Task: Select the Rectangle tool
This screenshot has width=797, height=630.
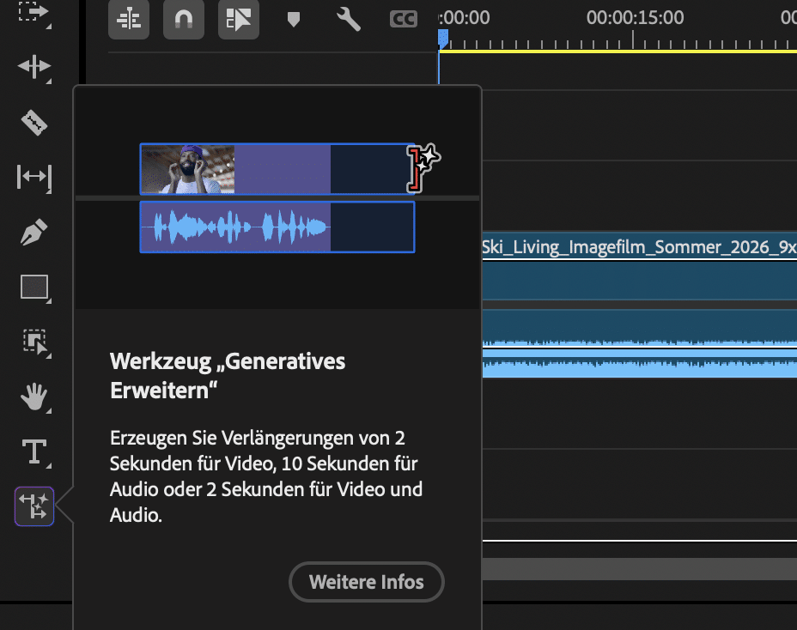Action: 34,288
